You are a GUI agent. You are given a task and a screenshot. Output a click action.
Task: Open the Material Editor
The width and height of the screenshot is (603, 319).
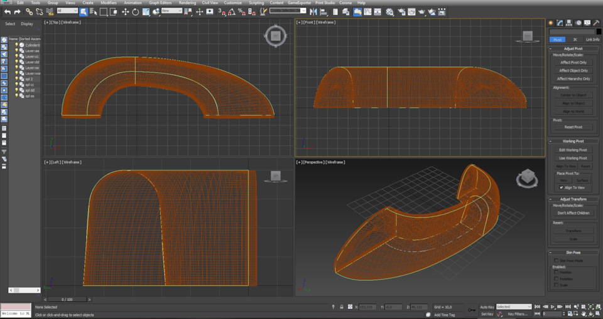[389, 11]
